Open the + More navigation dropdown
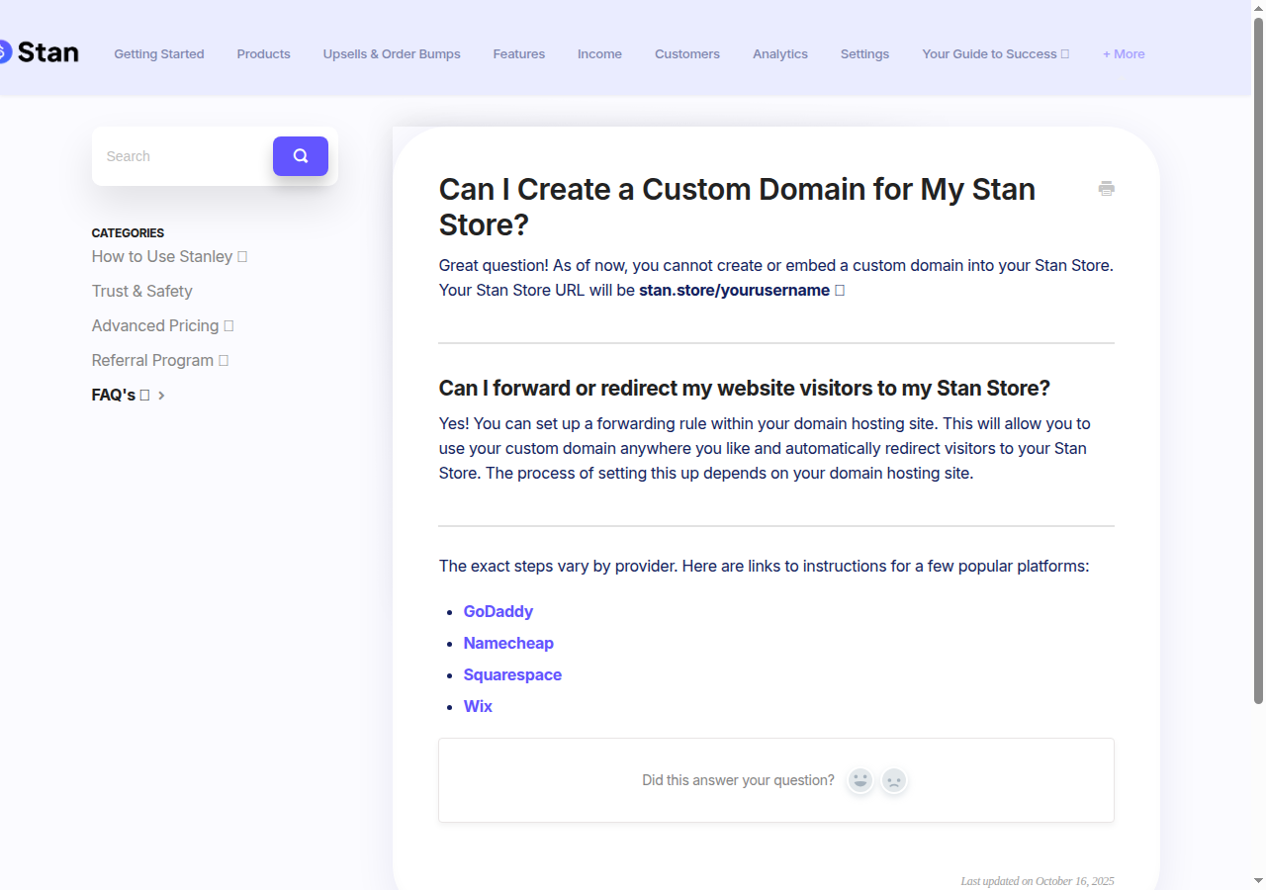This screenshot has width=1266, height=890. click(x=1124, y=54)
